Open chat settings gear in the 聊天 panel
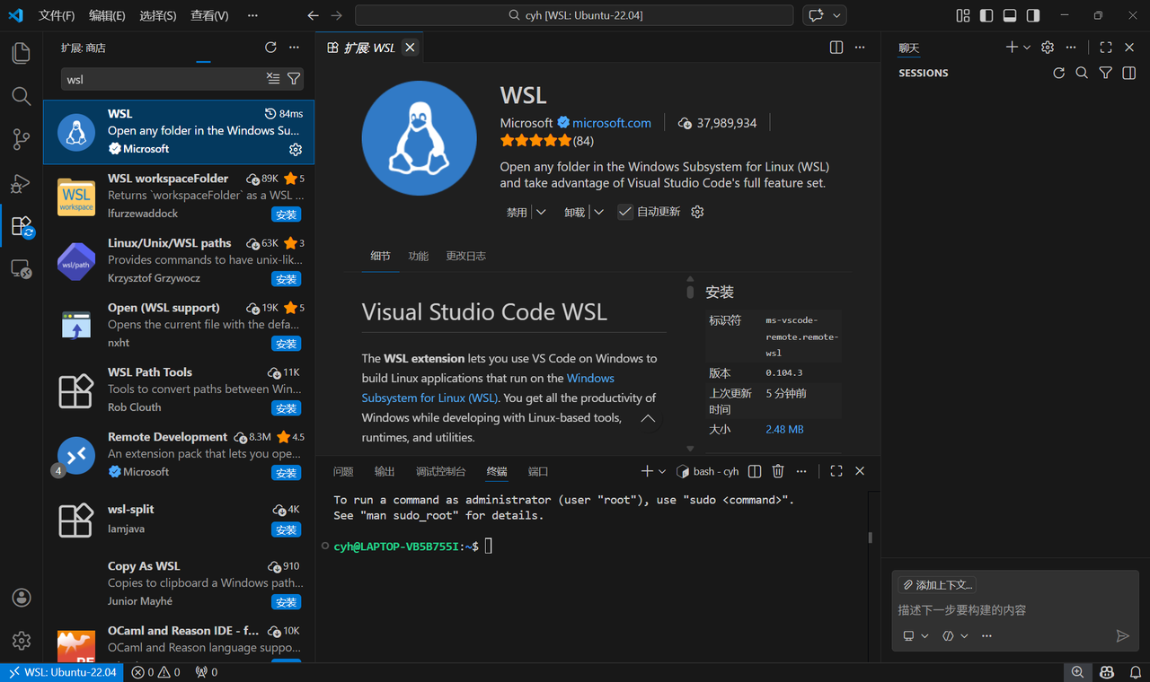 [1048, 48]
